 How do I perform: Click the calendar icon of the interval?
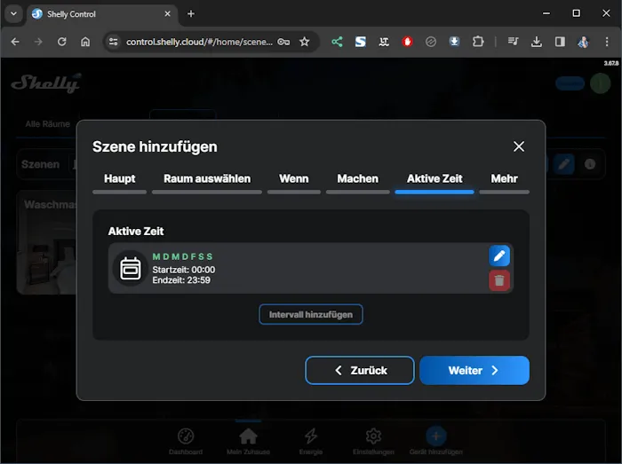coord(131,268)
